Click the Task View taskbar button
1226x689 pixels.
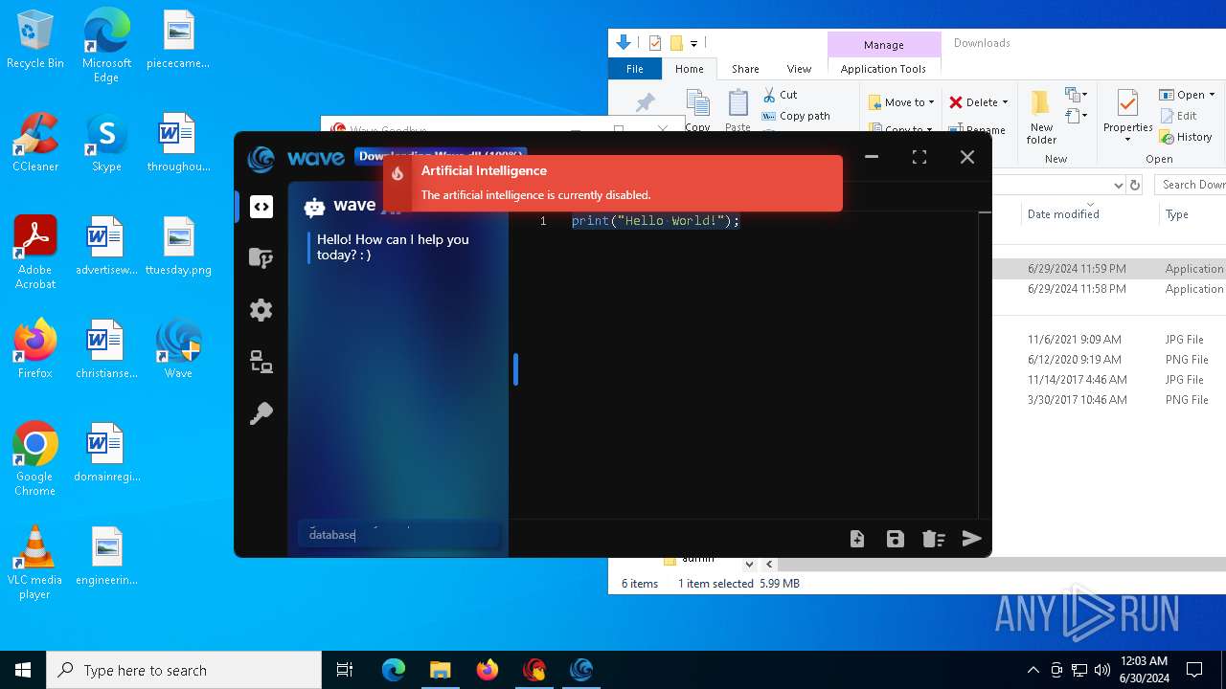point(345,670)
